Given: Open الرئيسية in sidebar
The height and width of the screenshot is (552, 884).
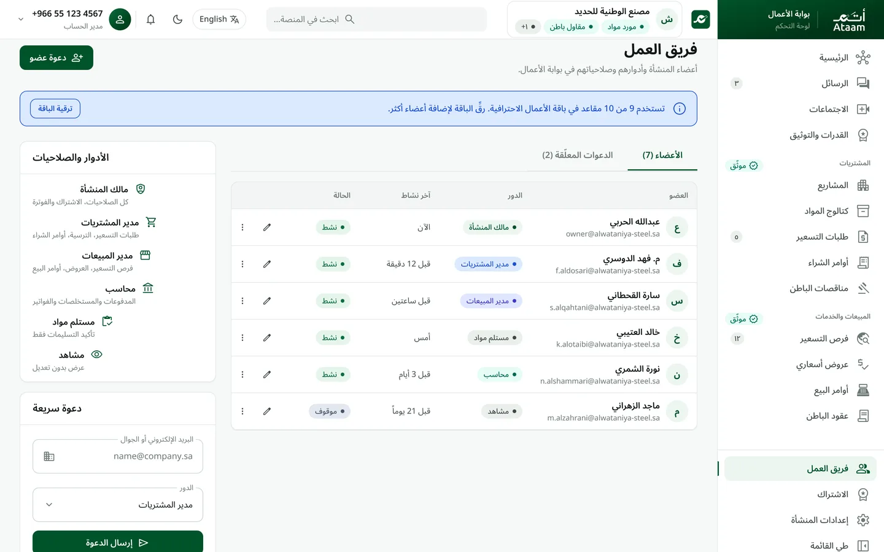Looking at the screenshot, I should 801,58.
